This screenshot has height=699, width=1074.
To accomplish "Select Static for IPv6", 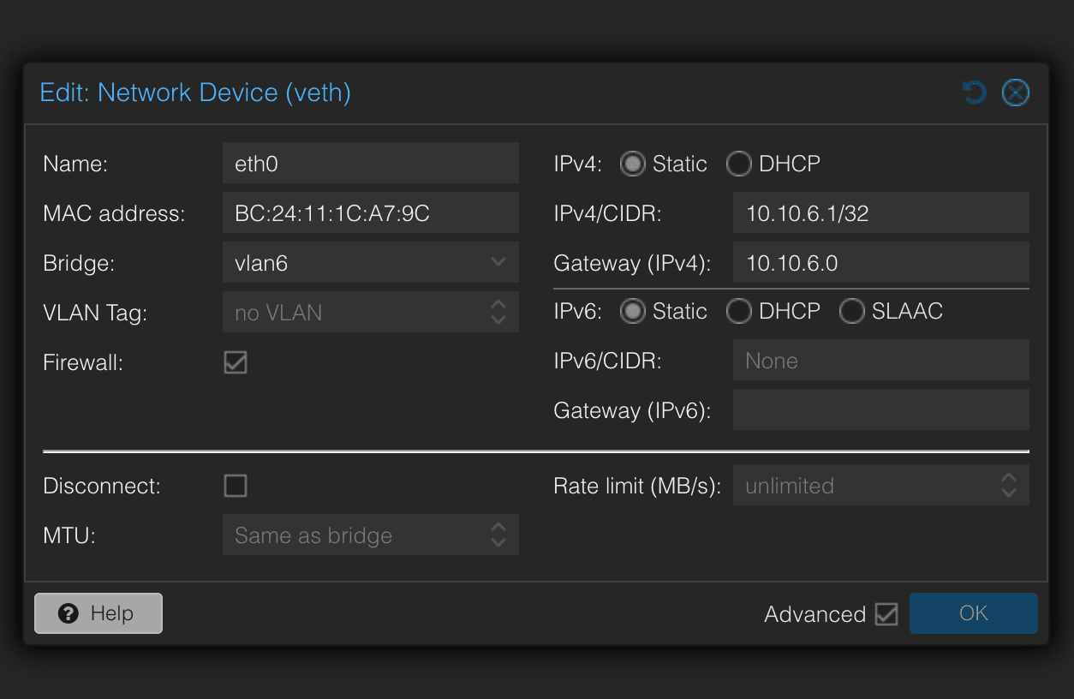I will pos(632,311).
